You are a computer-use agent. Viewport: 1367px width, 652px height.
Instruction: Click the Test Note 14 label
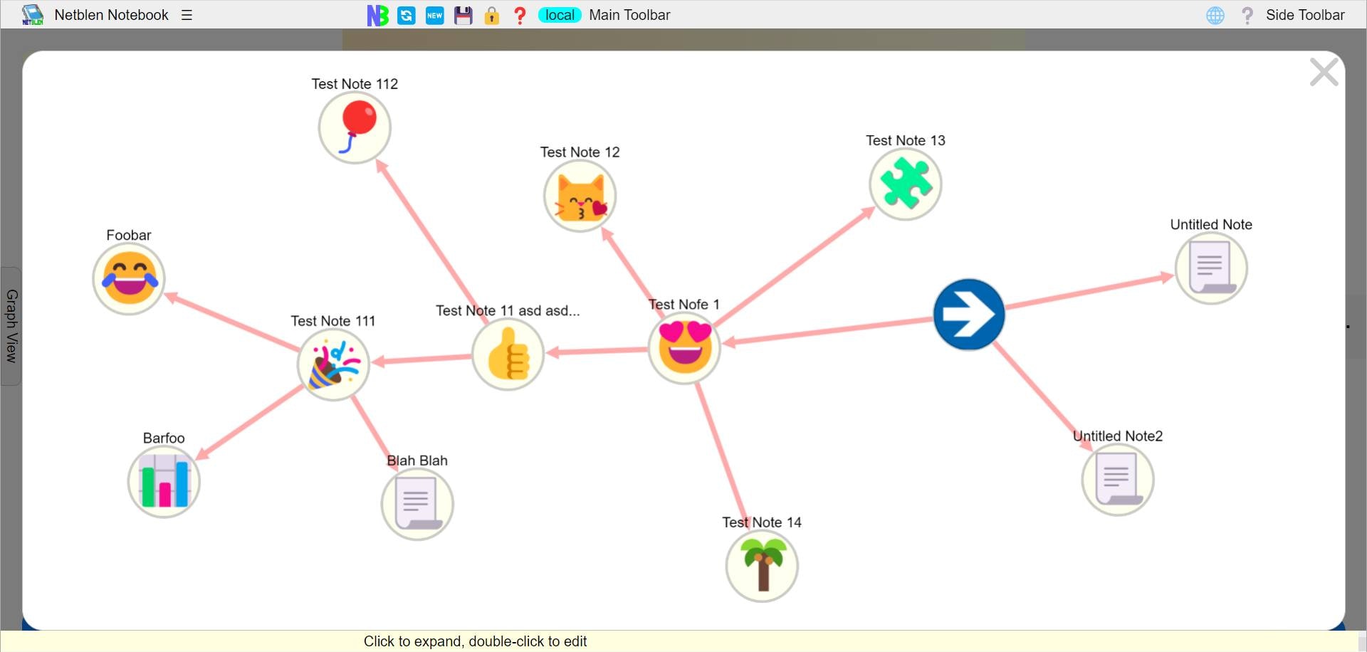tap(762, 522)
